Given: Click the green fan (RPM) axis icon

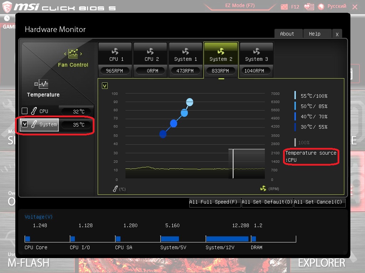Looking at the screenshot, I should point(263,188).
